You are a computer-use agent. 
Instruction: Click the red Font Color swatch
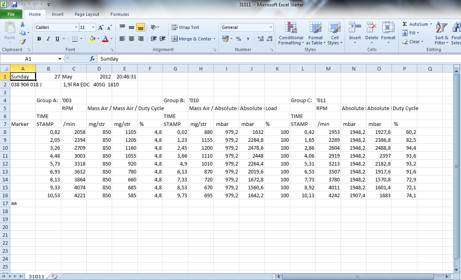[105, 39]
